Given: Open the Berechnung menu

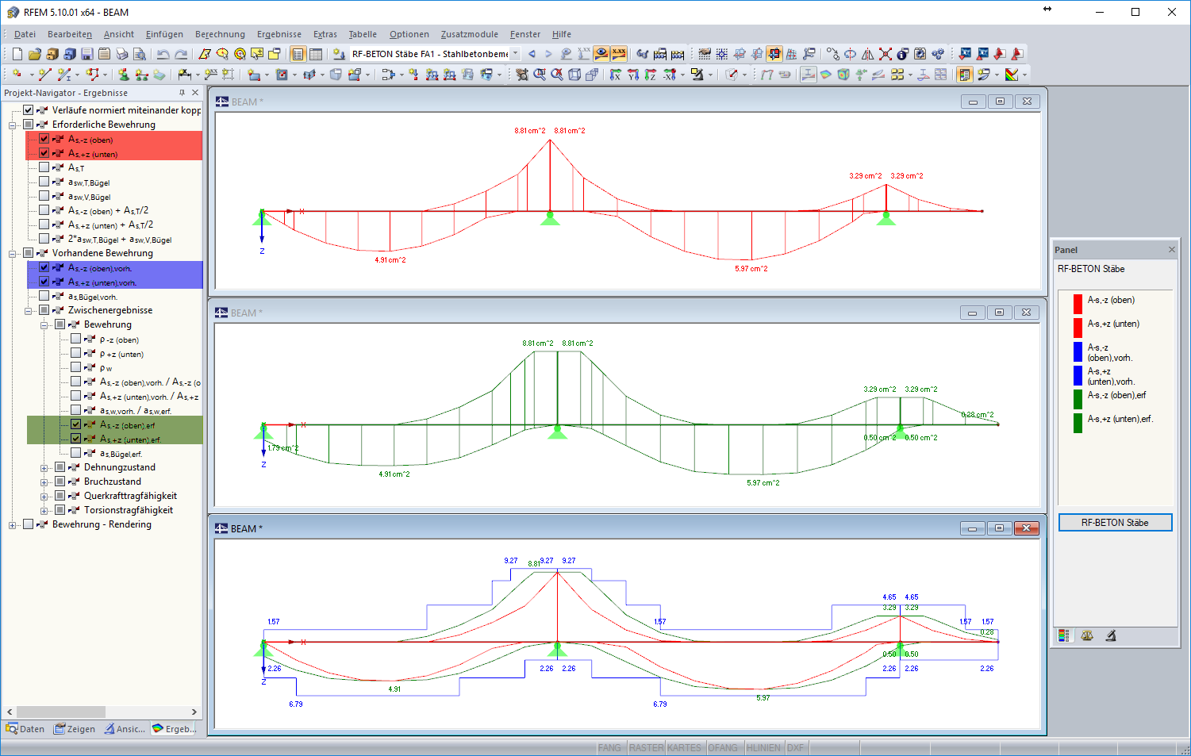Looking at the screenshot, I should 220,34.
